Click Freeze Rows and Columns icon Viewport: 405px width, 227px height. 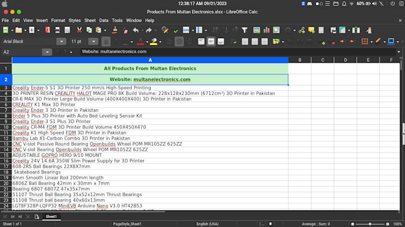click(x=342, y=30)
